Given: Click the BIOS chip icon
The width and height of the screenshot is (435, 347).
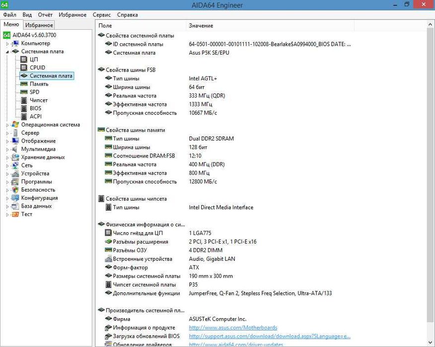Looking at the screenshot, I should (x=24, y=108).
